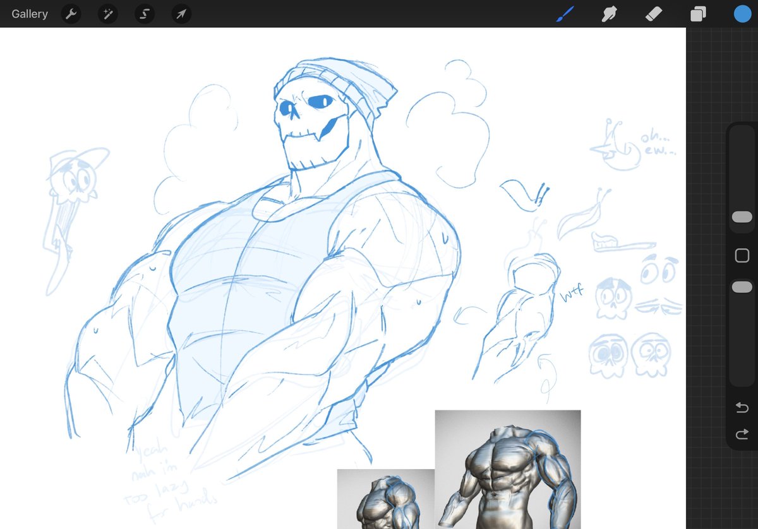This screenshot has height=529, width=758.
Task: Activate the Selection tool
Action: (x=144, y=14)
